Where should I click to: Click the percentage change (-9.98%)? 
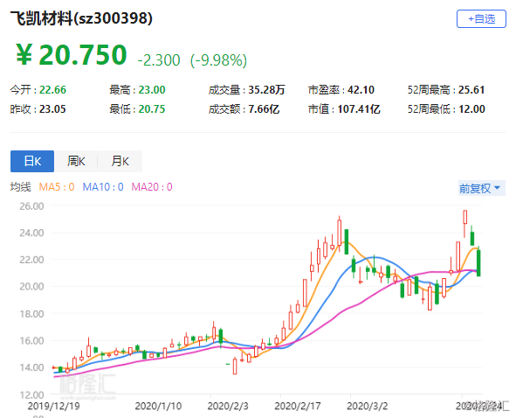coord(218,60)
